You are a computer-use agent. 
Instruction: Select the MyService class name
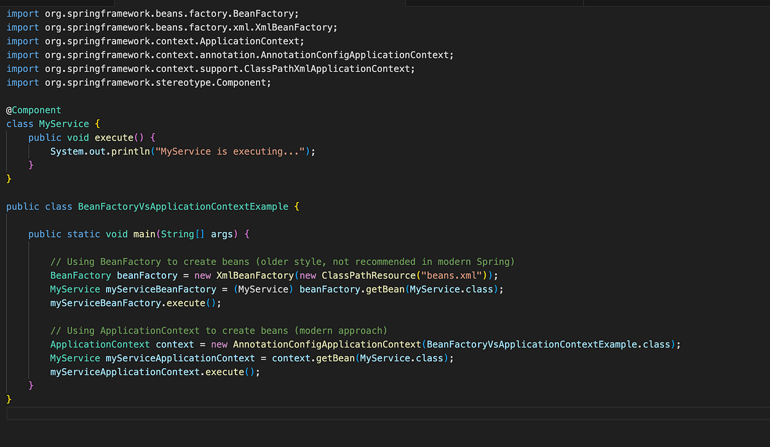coord(64,123)
